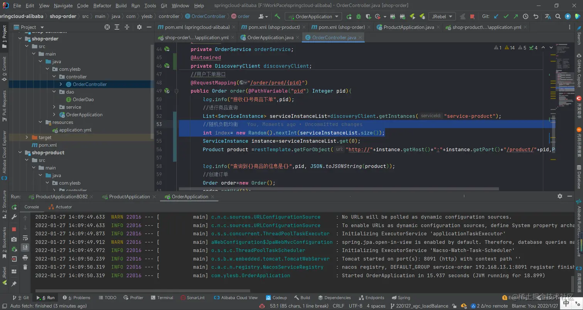Click the locate target icon in Project panel
Image resolution: width=583 pixels, height=310 pixels.
pyautogui.click(x=107, y=27)
